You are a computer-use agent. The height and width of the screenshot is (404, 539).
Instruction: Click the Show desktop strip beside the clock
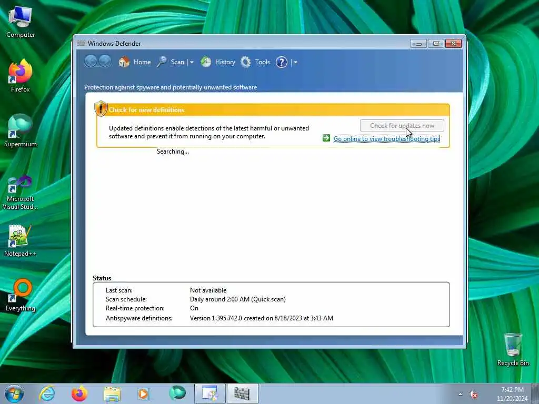(x=535, y=393)
